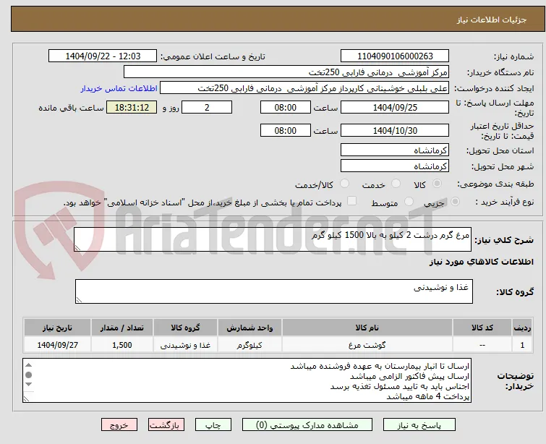Click the resize handle of گروه کالا box

pyautogui.click(x=79, y=300)
